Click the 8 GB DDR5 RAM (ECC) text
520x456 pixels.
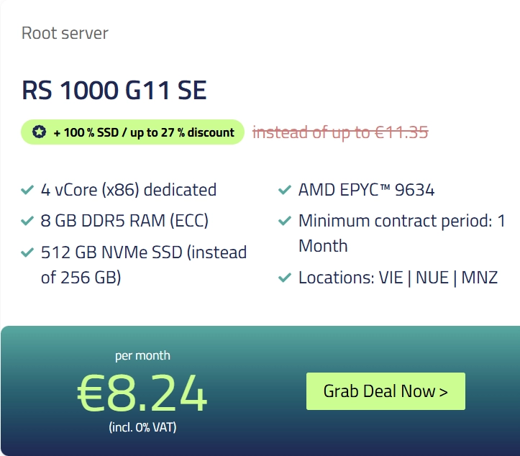pyautogui.click(x=124, y=221)
